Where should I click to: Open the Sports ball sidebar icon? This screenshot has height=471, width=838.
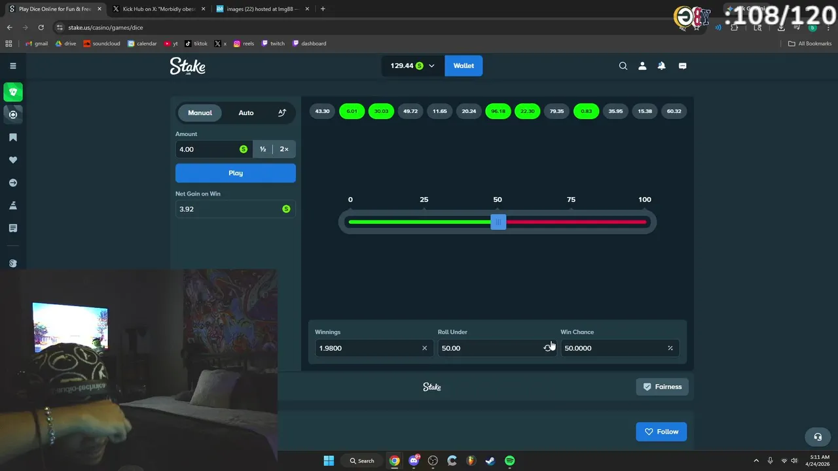13,114
